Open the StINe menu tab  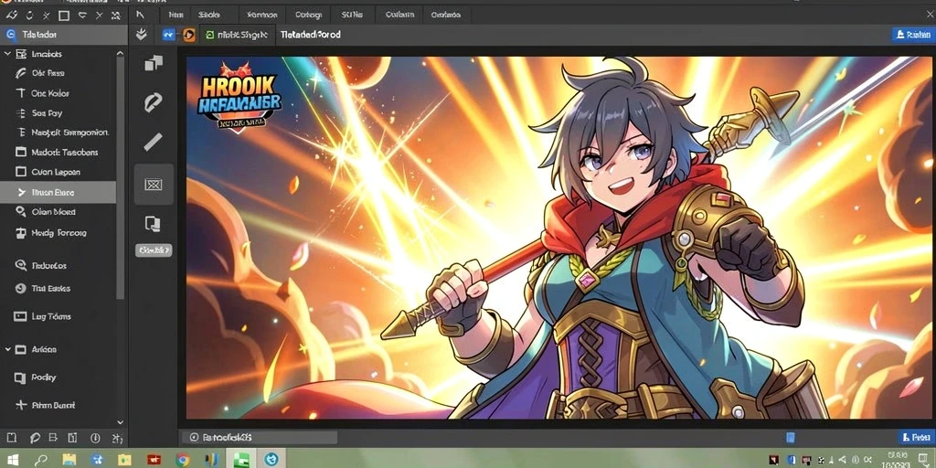click(x=352, y=15)
